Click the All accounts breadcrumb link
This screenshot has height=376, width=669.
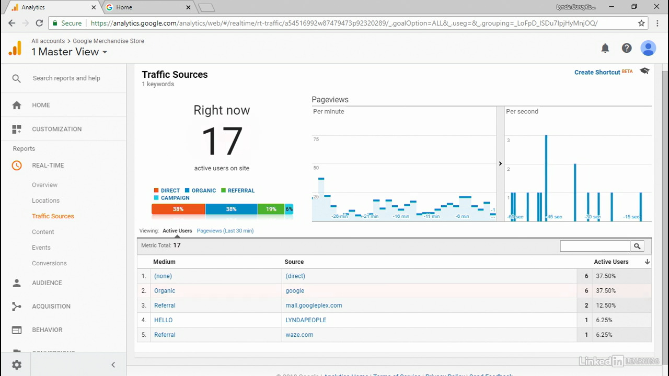coord(48,41)
